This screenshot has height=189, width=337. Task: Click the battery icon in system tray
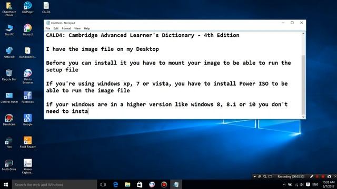[x=290, y=184]
